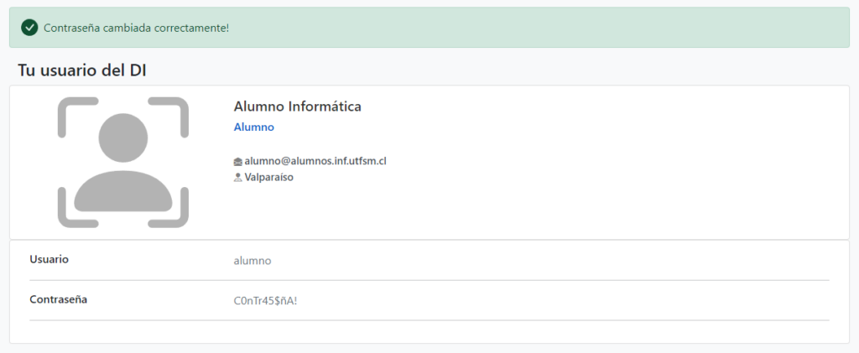The height and width of the screenshot is (353, 859).
Task: Click the Alumno Informática name heading
Action: coord(297,106)
